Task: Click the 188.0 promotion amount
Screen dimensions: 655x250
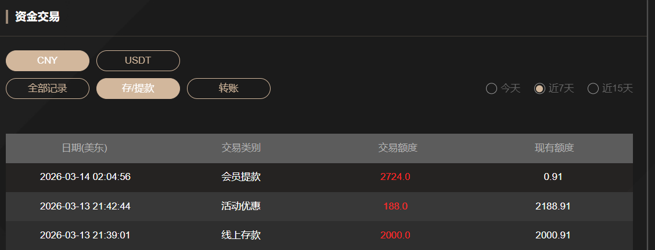Action: [395, 206]
